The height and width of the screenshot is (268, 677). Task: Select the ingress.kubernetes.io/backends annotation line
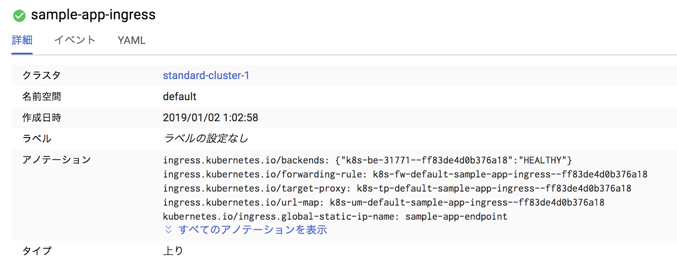tap(368, 160)
